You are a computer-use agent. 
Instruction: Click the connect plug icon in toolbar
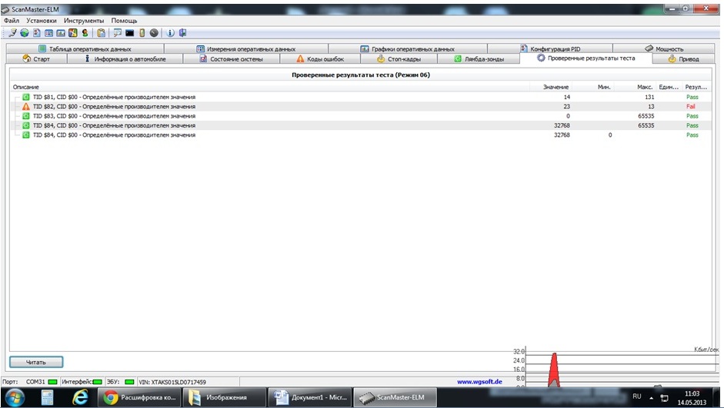[14, 33]
